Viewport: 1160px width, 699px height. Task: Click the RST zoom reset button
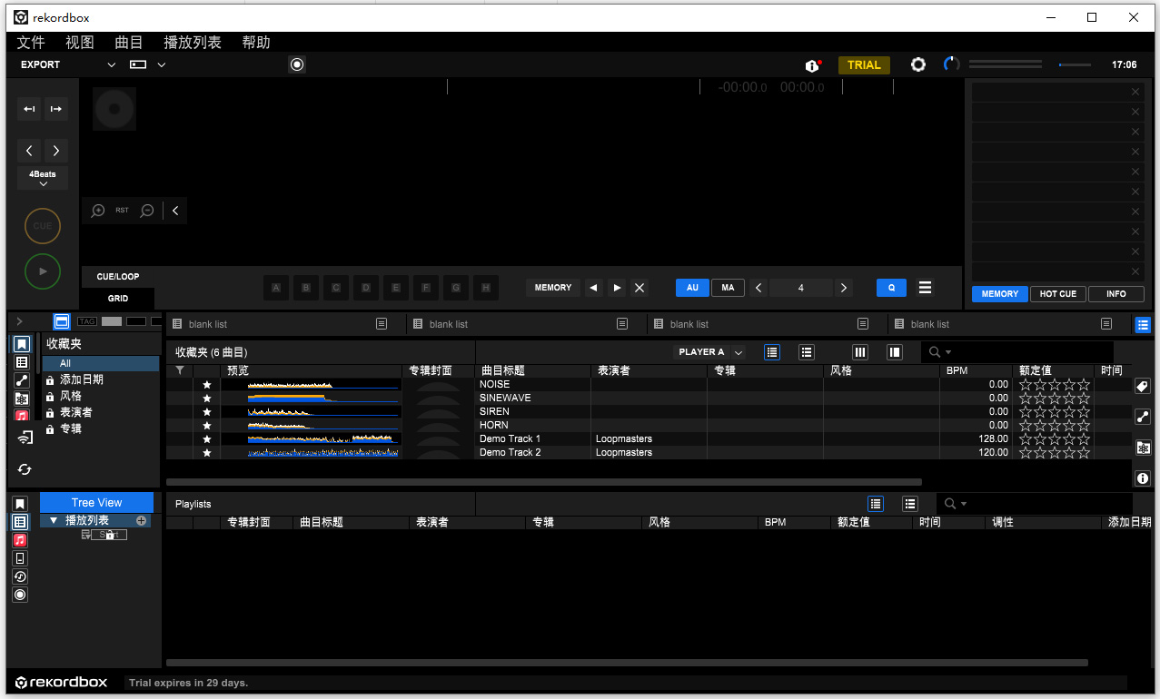tap(122, 211)
